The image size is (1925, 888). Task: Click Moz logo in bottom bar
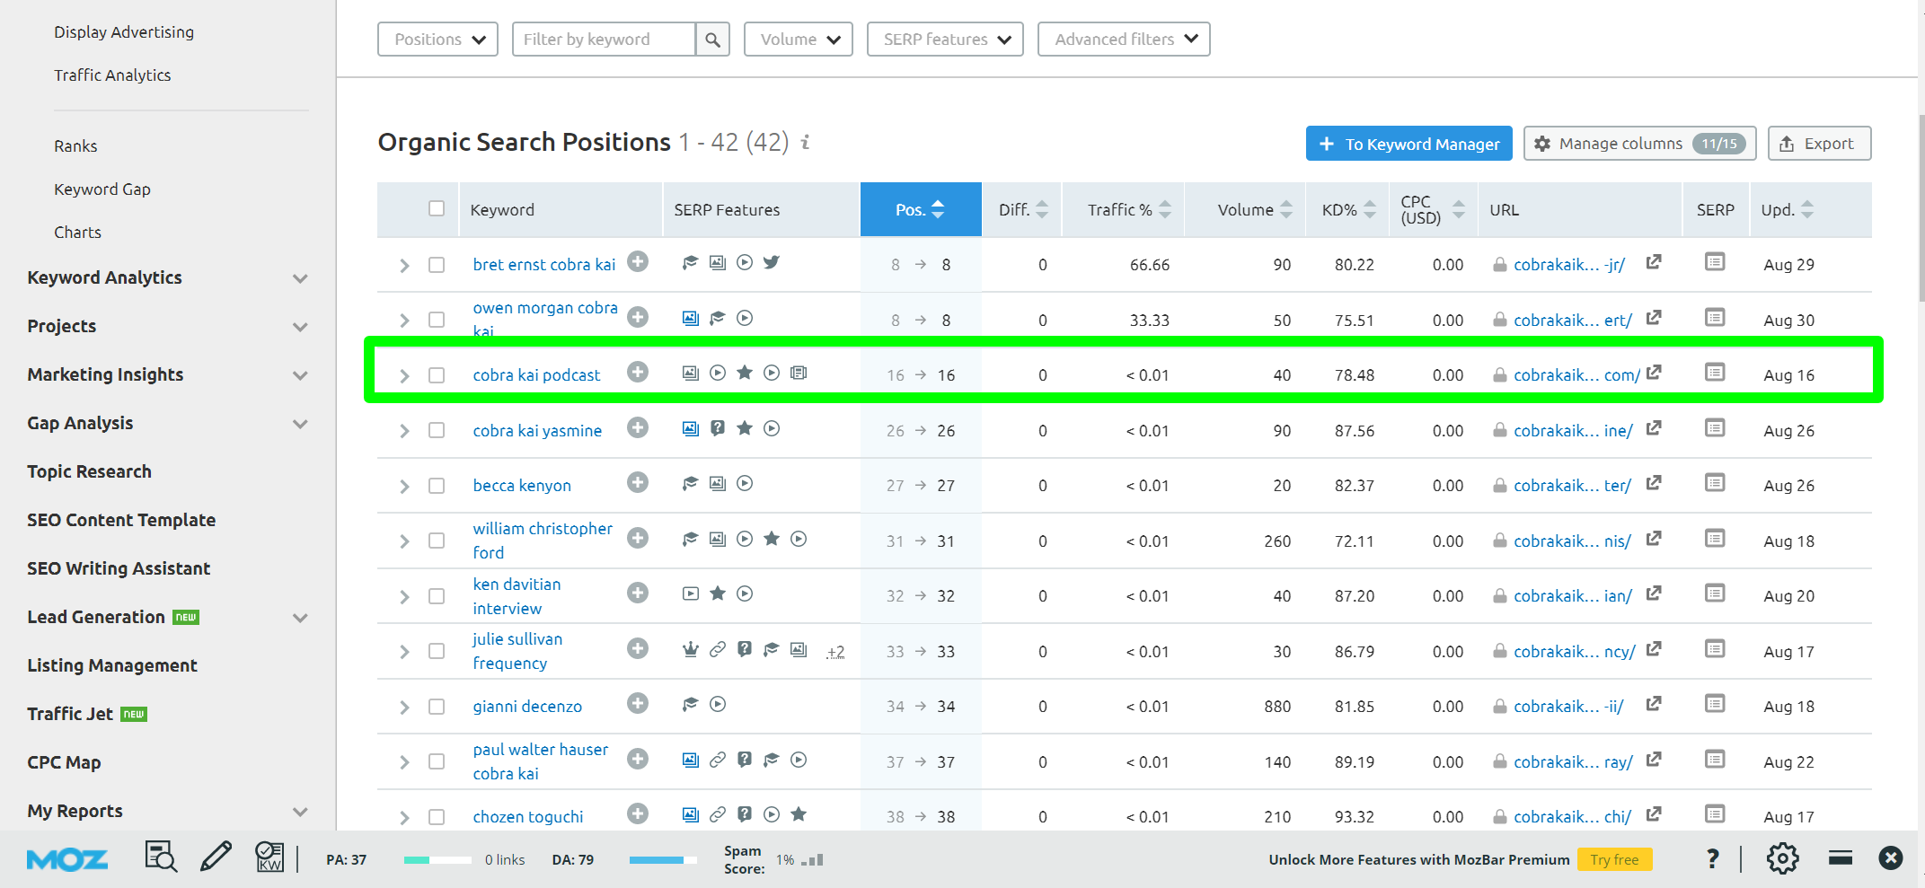pos(67,859)
